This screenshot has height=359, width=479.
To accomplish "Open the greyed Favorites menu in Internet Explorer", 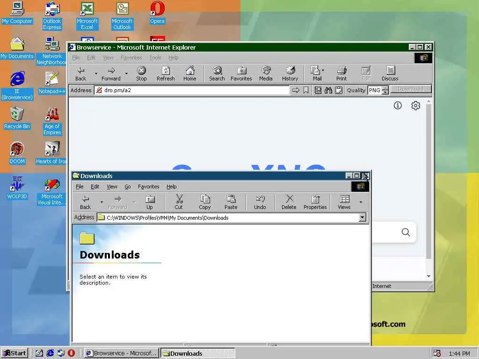I will [x=131, y=57].
